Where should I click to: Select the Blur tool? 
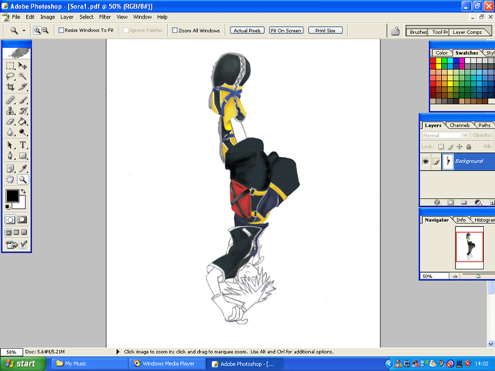(x=10, y=132)
